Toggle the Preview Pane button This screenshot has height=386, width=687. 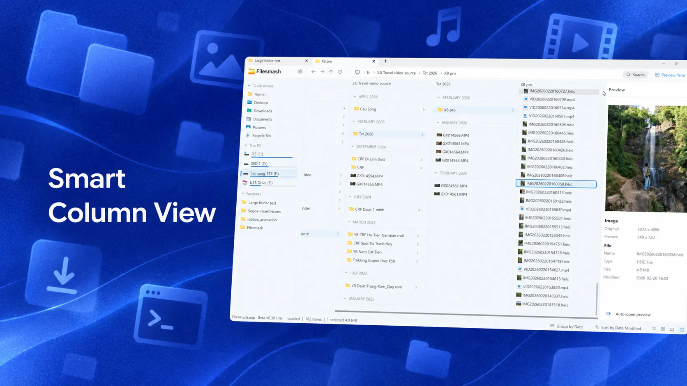tap(670, 75)
